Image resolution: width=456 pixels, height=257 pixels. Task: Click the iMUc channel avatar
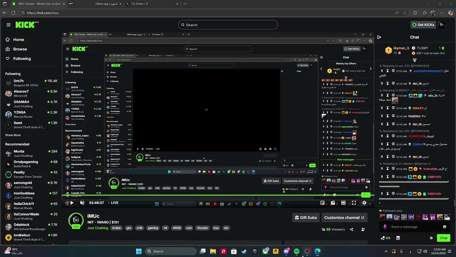pyautogui.click(x=76, y=220)
